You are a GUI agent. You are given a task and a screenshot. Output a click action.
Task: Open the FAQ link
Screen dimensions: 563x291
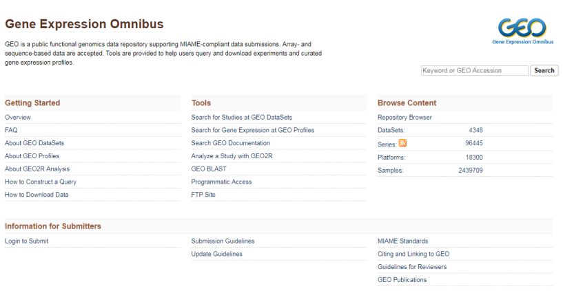coord(11,130)
